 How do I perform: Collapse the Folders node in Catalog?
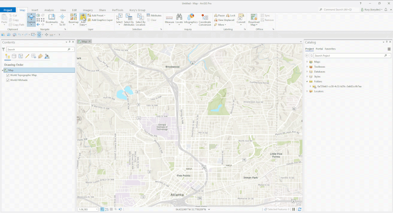coord(307,82)
